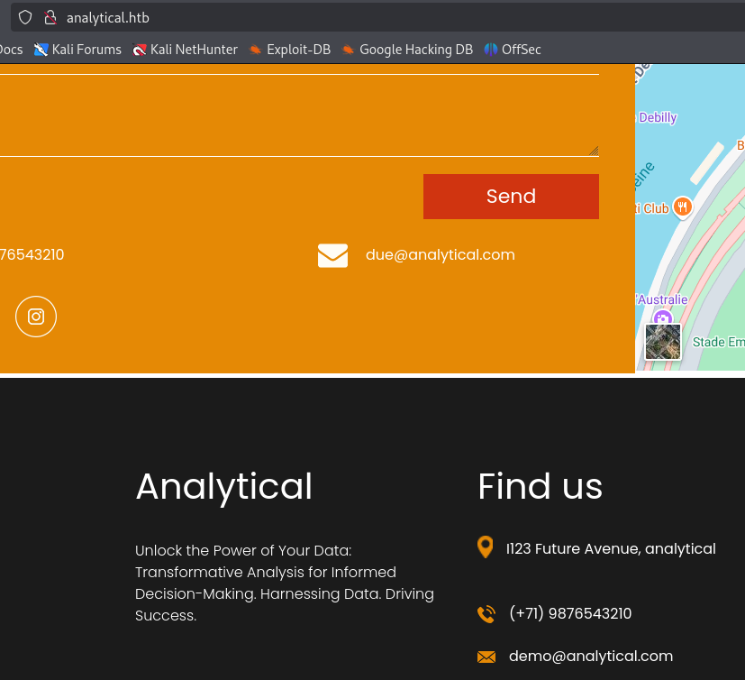Screen dimensions: 745x680
Task: Click the orange phone icon in the footer
Action: 486,614
